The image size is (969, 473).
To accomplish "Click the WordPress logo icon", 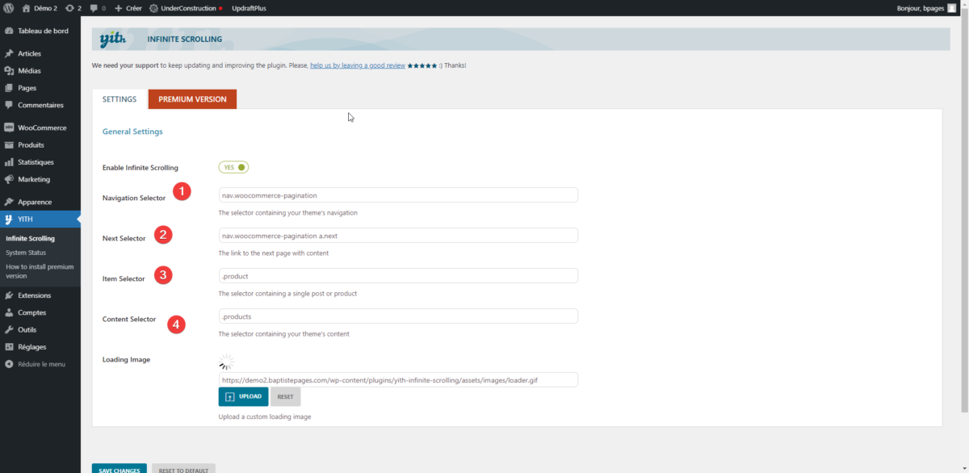I will coord(8,8).
